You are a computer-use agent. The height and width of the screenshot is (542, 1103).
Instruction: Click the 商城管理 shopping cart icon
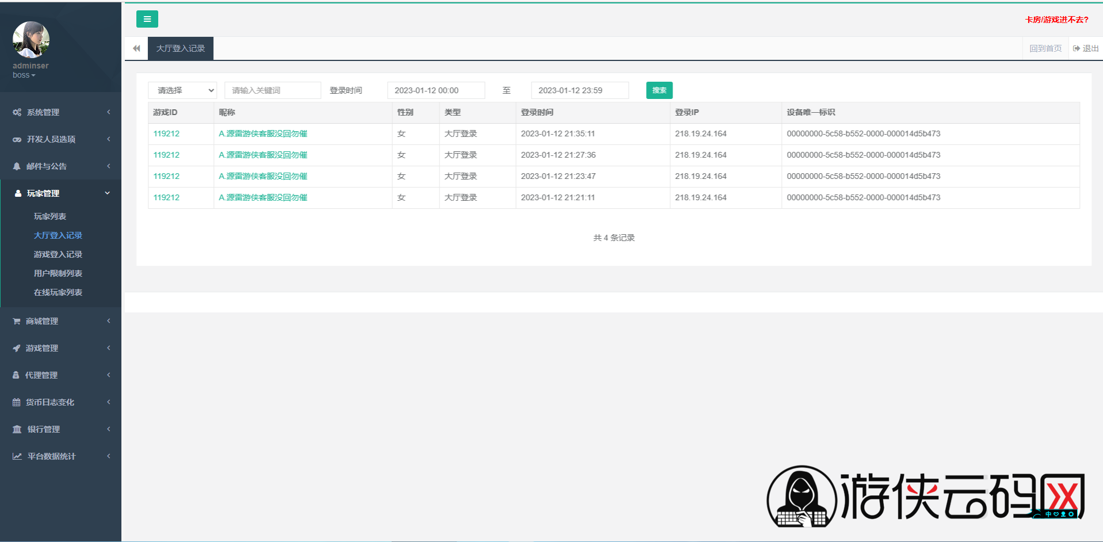coord(17,321)
